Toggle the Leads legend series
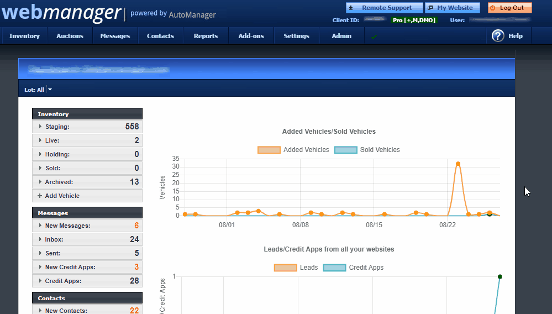 pos(296,268)
